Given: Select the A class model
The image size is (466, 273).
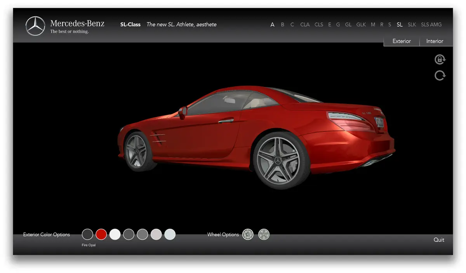Looking at the screenshot, I should pyautogui.click(x=273, y=24).
